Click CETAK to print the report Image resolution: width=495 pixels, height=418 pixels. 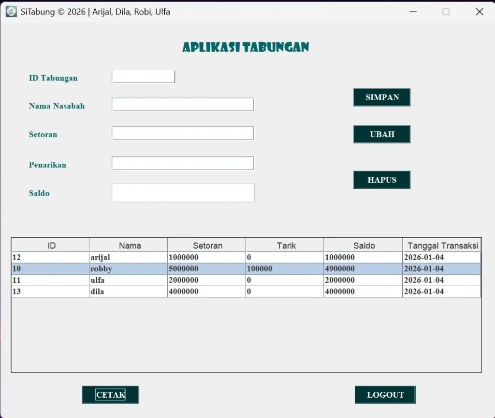pos(110,395)
